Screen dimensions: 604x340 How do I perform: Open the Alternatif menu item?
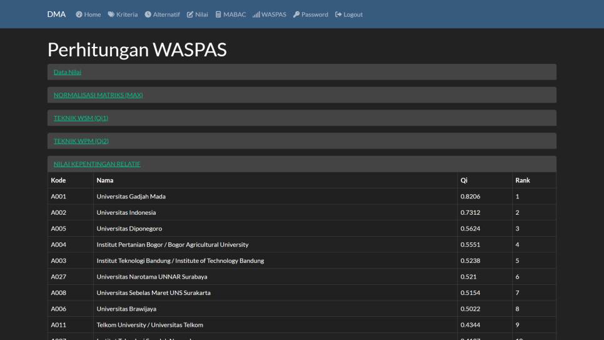pyautogui.click(x=162, y=14)
